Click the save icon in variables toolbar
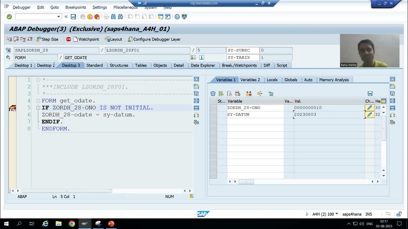 tap(370, 94)
